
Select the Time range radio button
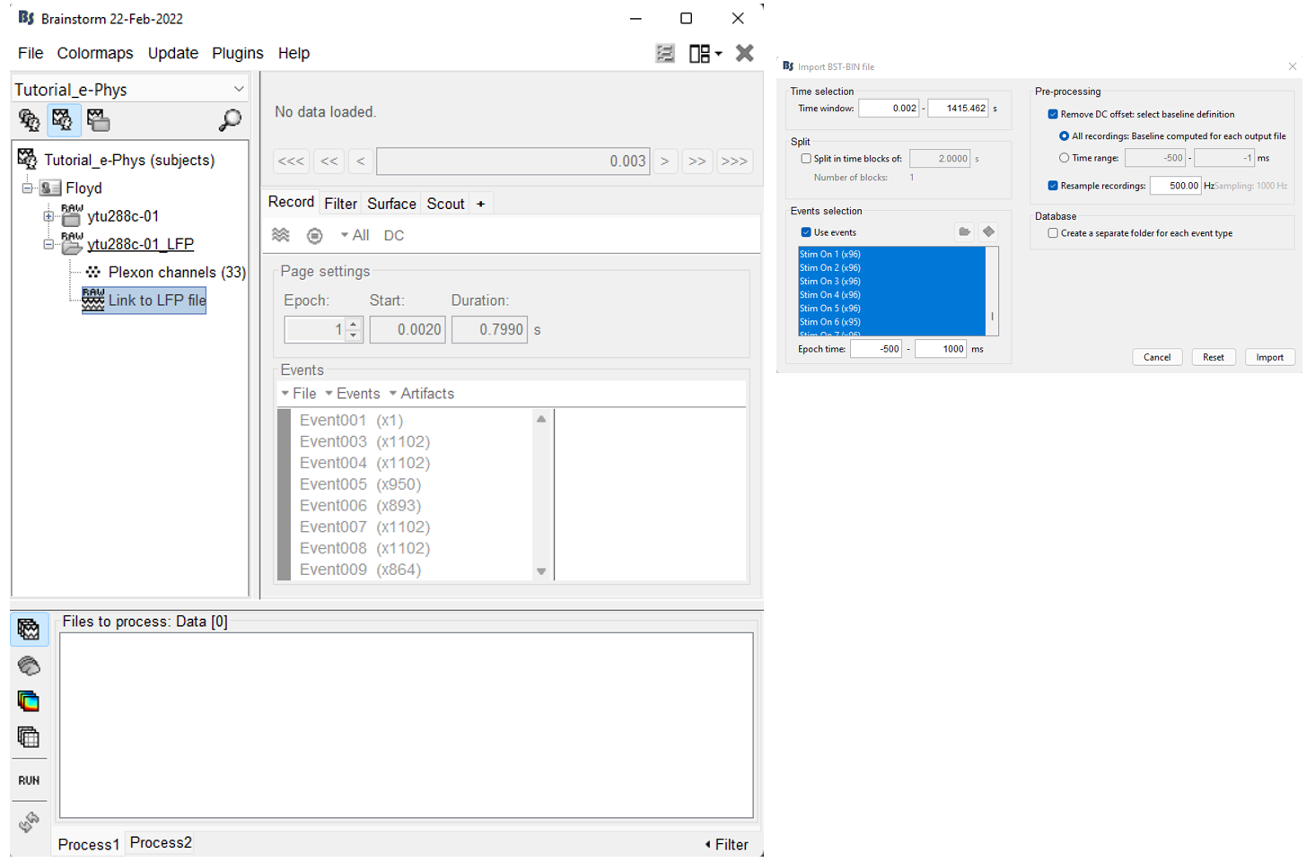[1065, 158]
